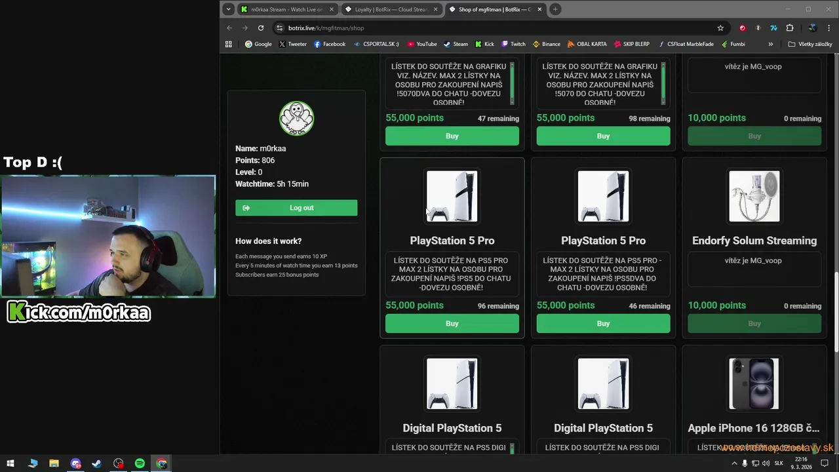Viewport: 839px width, 472px height.
Task: Open the YouTube bookmark
Action: tap(422, 44)
